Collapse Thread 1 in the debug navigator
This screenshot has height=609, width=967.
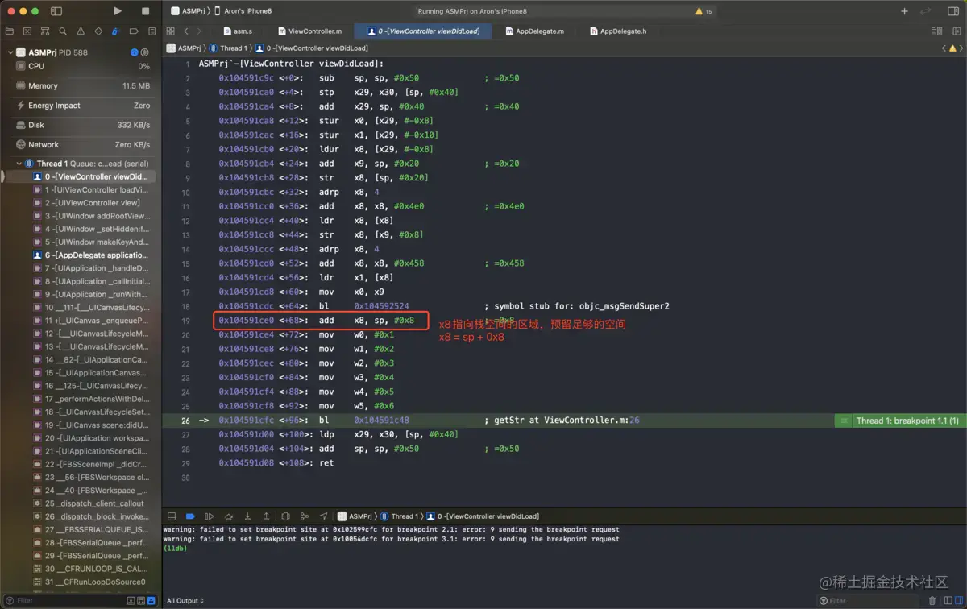coord(19,164)
